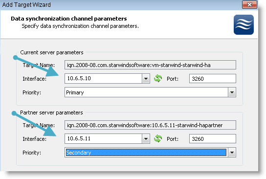266x179 pixels.
Task: Click the StarWind wave logo icon
Action: pyautogui.click(x=244, y=24)
